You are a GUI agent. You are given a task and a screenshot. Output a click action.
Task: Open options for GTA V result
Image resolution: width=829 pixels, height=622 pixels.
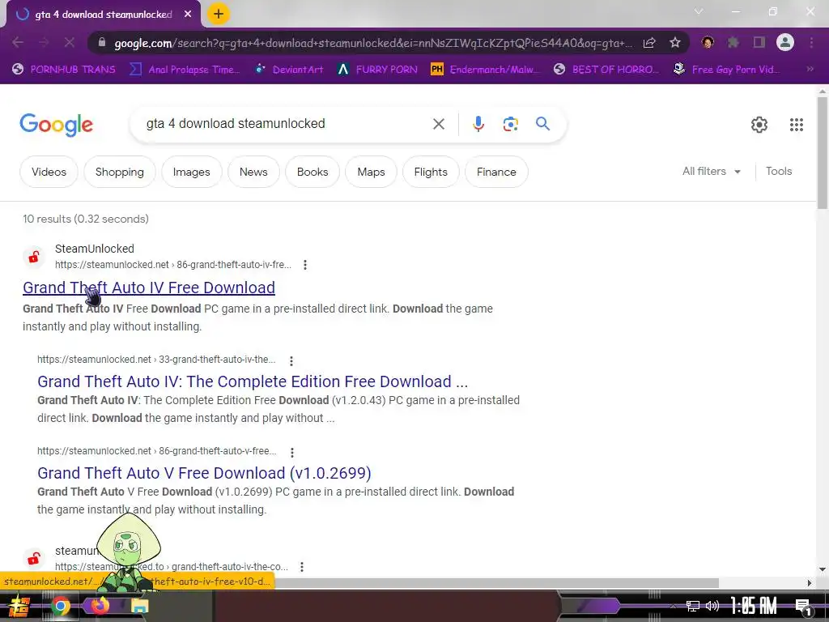click(x=291, y=452)
